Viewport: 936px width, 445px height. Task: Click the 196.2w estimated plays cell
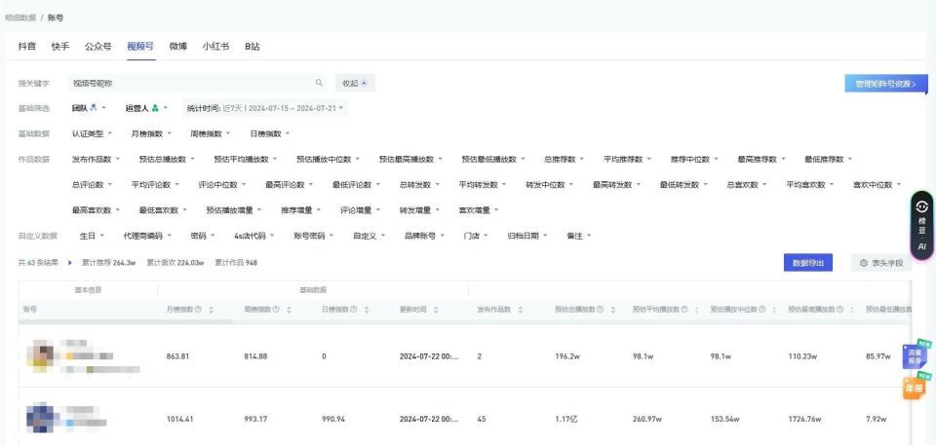pyautogui.click(x=566, y=356)
